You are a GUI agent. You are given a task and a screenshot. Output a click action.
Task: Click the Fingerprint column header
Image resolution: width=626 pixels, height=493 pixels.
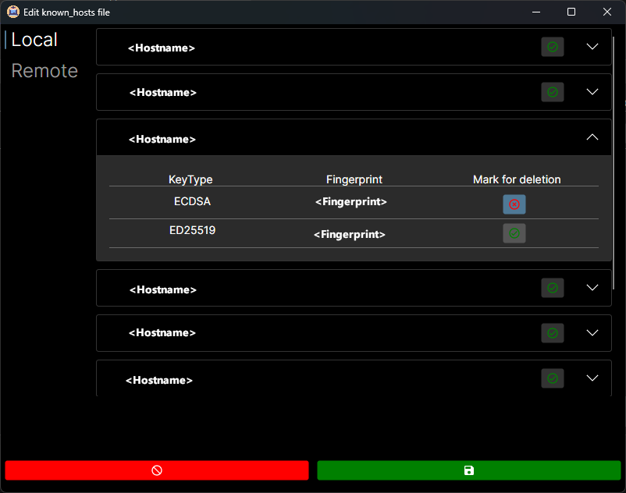(x=354, y=179)
